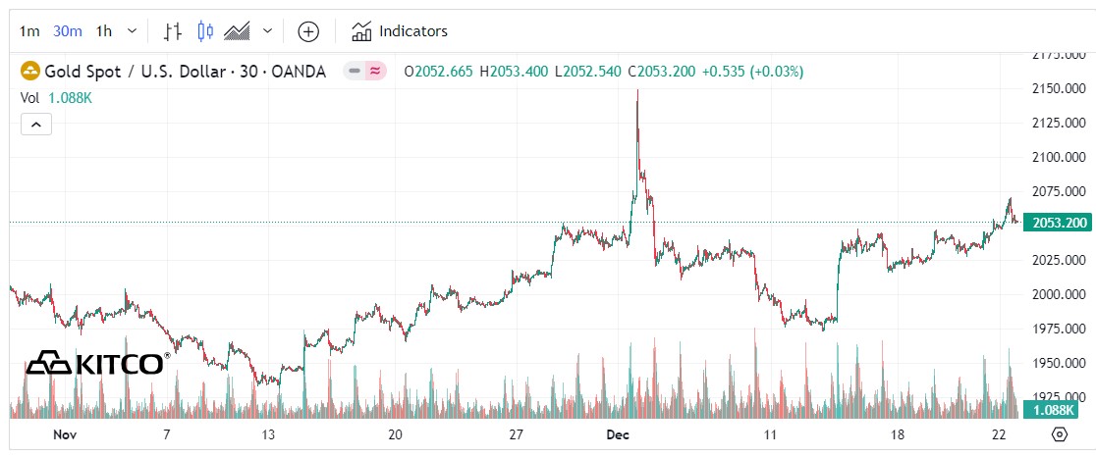1096x457 pixels.
Task: Select the 1h interval tab
Action: click(x=104, y=31)
